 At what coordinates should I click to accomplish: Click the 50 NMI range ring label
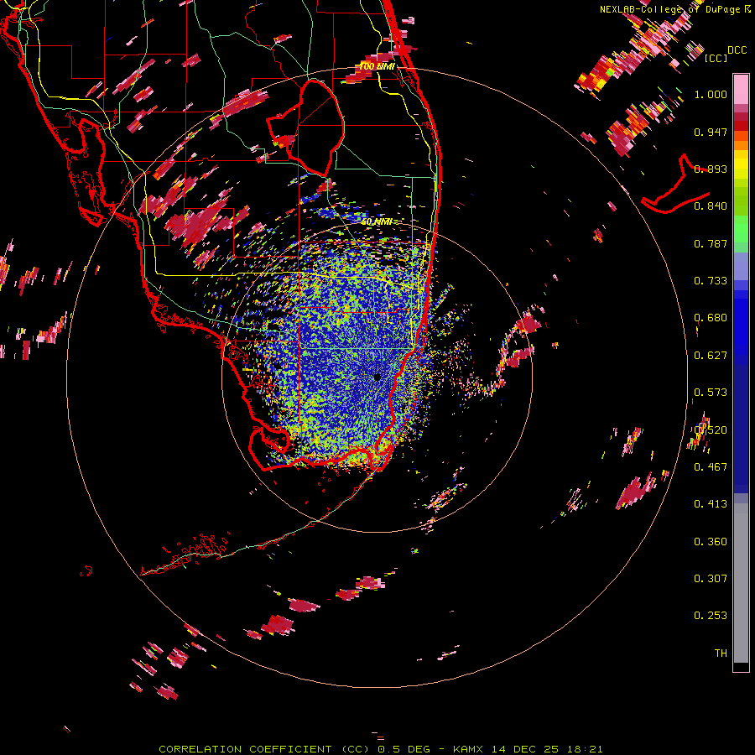(x=377, y=221)
